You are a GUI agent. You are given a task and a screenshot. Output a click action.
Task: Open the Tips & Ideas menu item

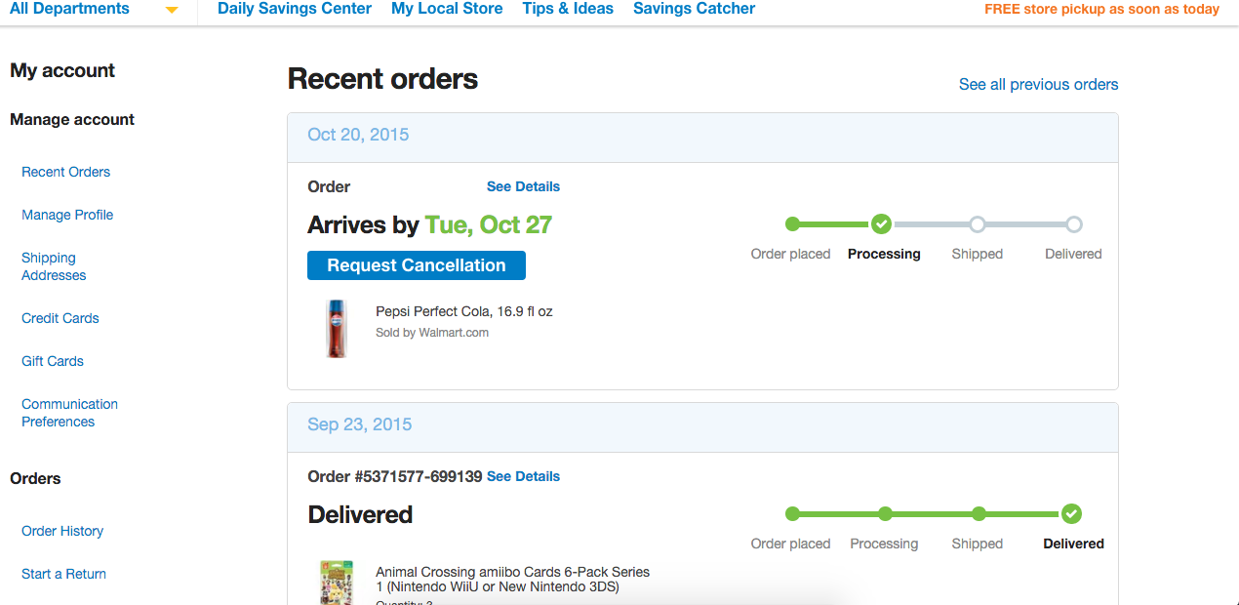(x=568, y=9)
